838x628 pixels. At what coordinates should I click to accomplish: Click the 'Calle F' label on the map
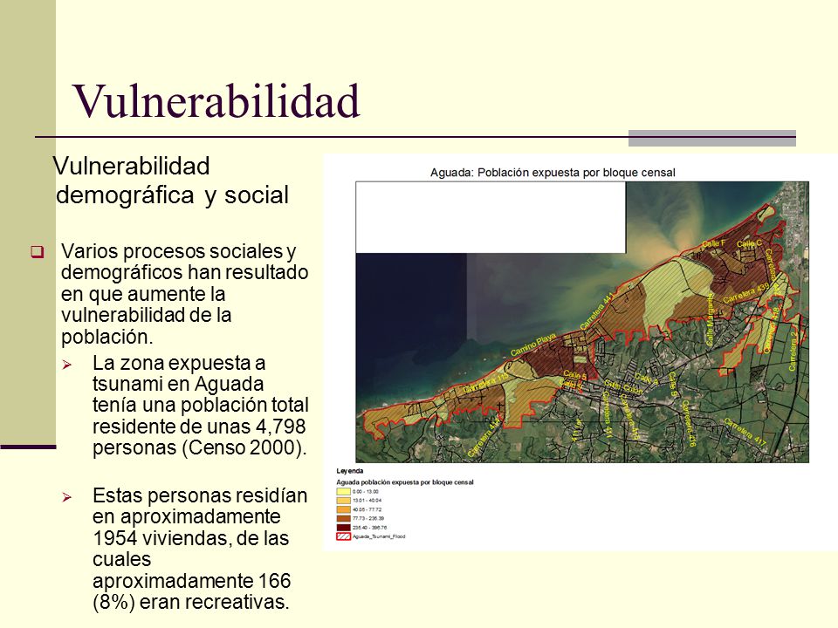(713, 243)
